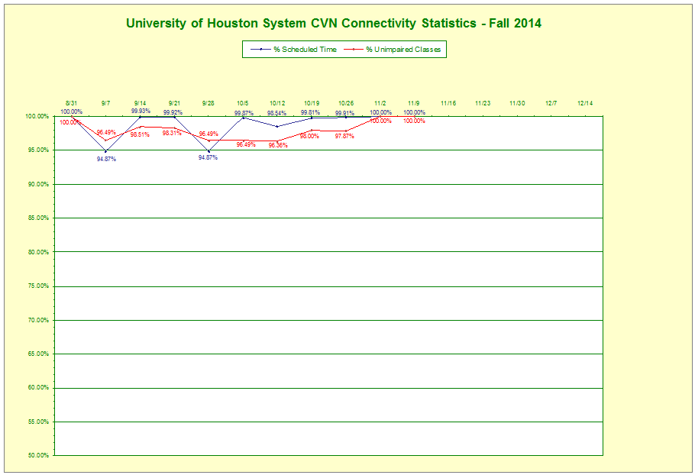
Task: Select the 90.00% y-axis label
Action: [x=37, y=184]
